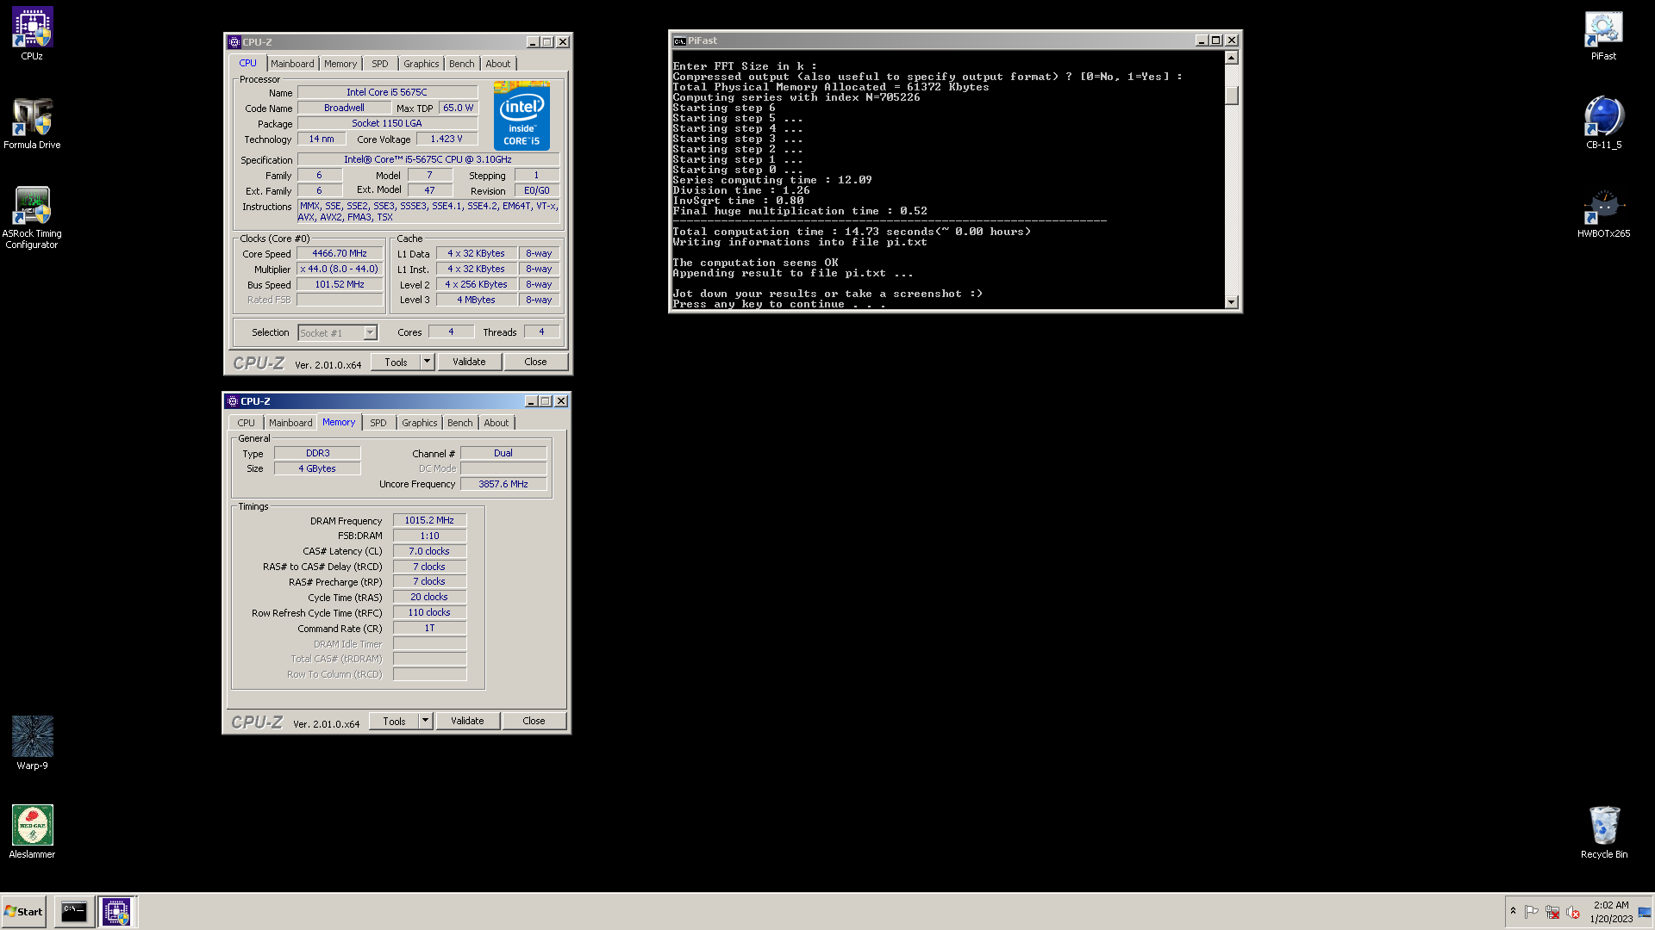Click PiFast scrollbar down arrow
Screen dimensions: 1655x930
[x=1231, y=302]
